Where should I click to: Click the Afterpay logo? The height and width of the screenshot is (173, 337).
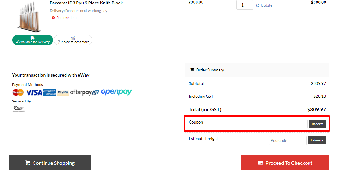84,92
